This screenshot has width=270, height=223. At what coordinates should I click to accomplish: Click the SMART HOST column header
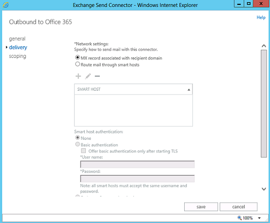tap(133, 89)
